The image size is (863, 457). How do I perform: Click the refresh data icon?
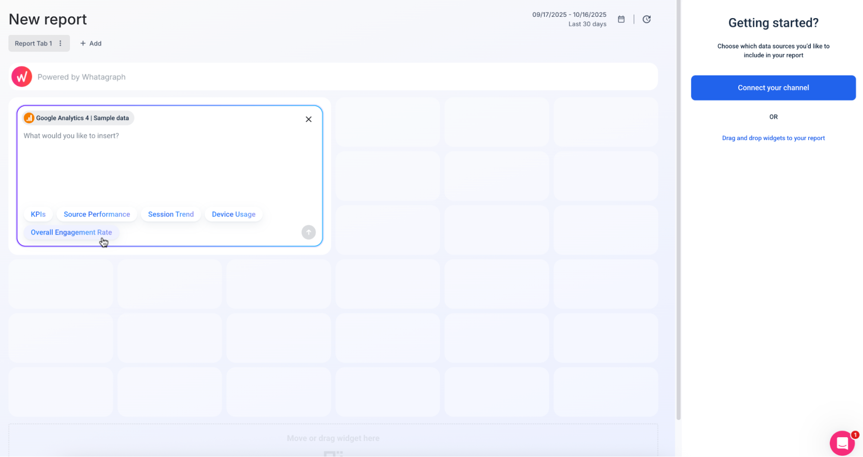pyautogui.click(x=646, y=19)
